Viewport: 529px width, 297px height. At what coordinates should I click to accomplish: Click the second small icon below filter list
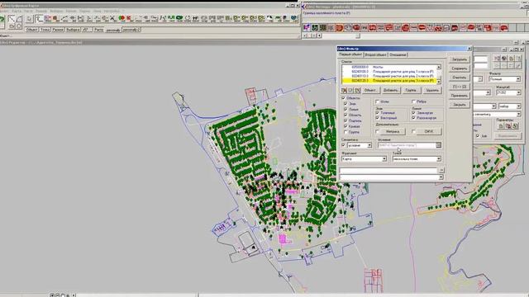(350, 90)
